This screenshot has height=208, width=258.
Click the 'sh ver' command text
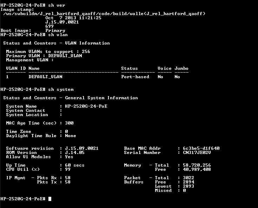(57, 5)
